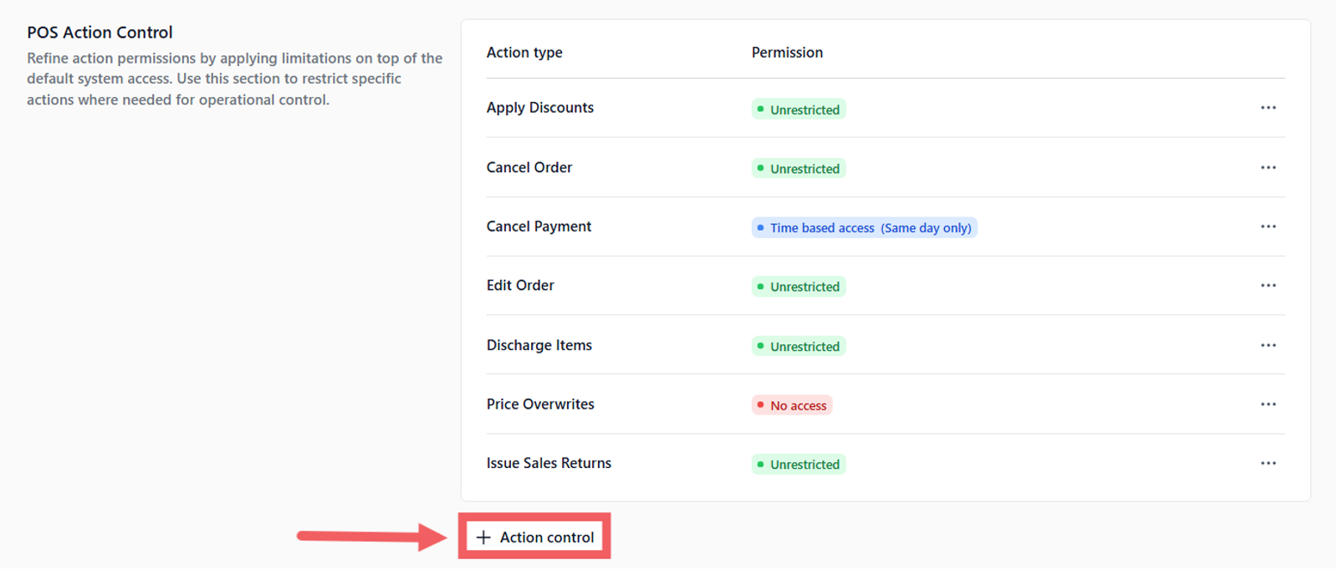The image size is (1338, 570).
Task: Click the plus icon beside Action control
Action: coord(483,537)
